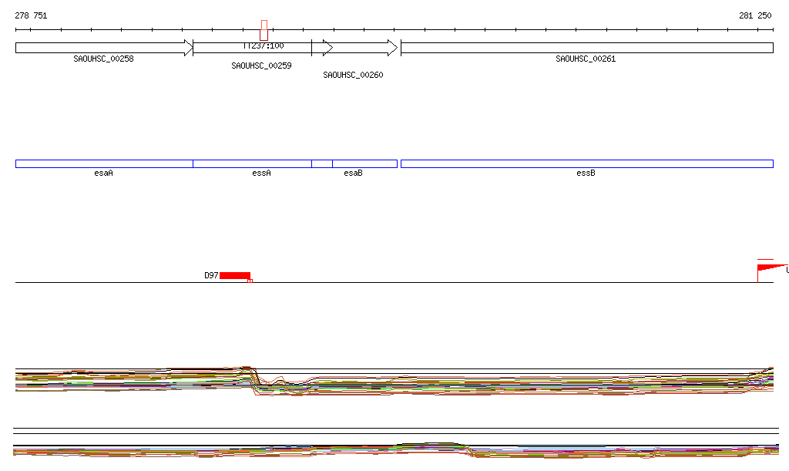Click the red flag at right edge

click(771, 267)
